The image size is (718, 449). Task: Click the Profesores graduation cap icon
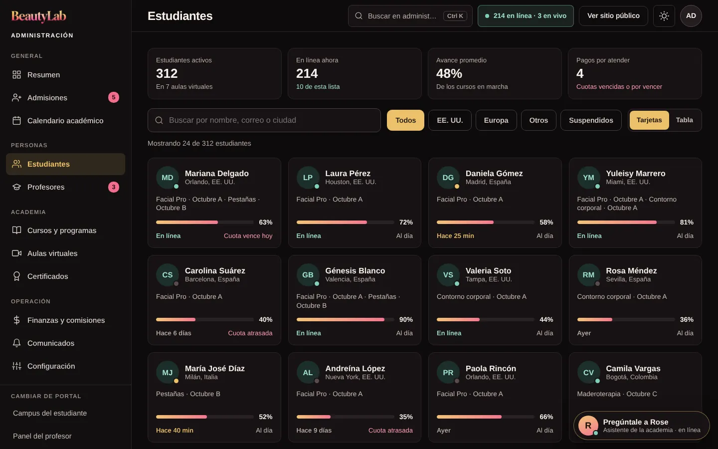(x=16, y=187)
